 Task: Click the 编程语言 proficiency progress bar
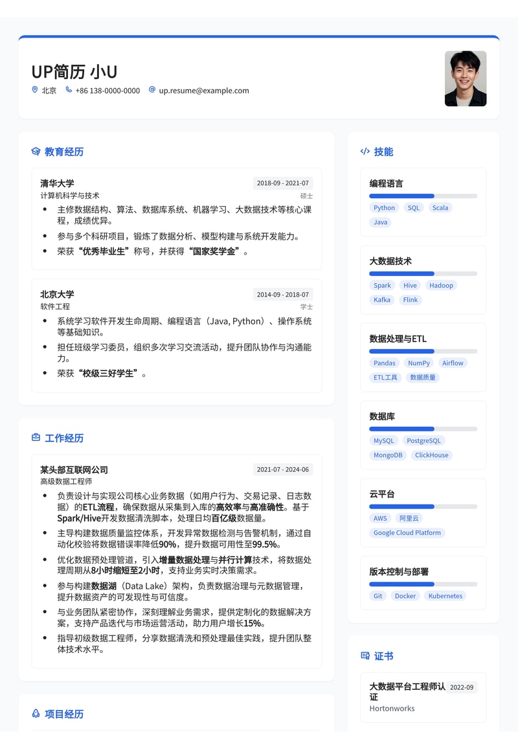[x=423, y=196]
